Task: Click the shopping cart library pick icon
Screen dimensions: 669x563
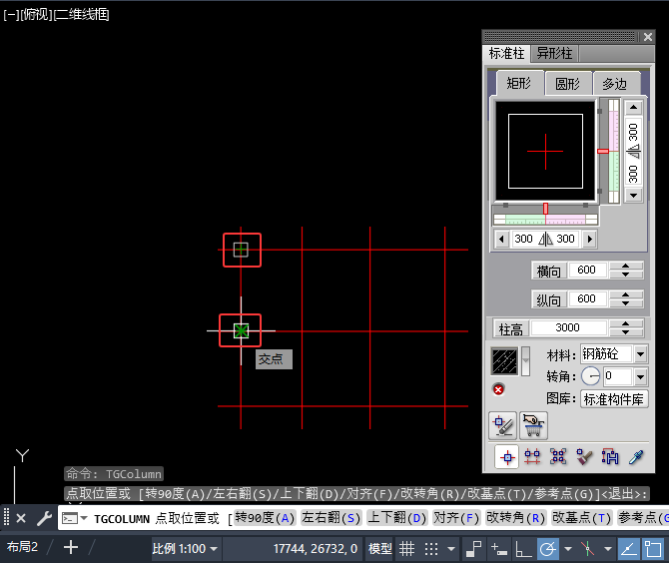Action: [x=534, y=425]
